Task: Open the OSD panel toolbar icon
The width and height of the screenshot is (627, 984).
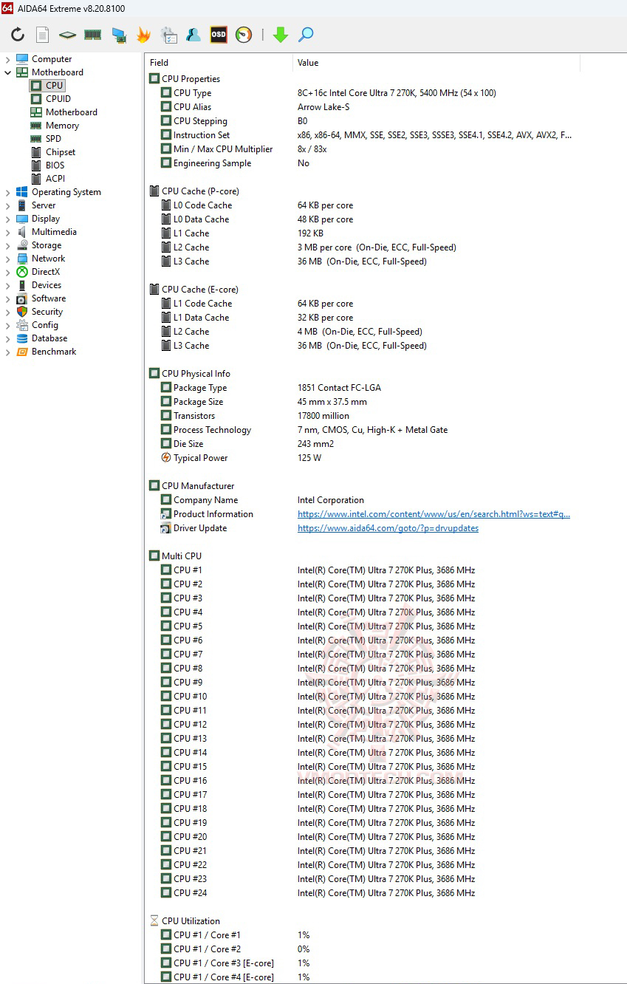Action: pos(219,35)
